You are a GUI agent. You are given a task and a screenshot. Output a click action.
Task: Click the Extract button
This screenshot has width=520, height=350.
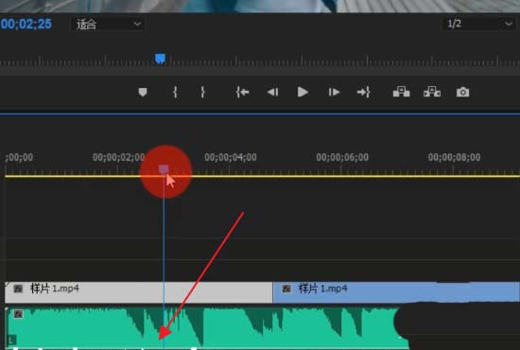[x=432, y=92]
